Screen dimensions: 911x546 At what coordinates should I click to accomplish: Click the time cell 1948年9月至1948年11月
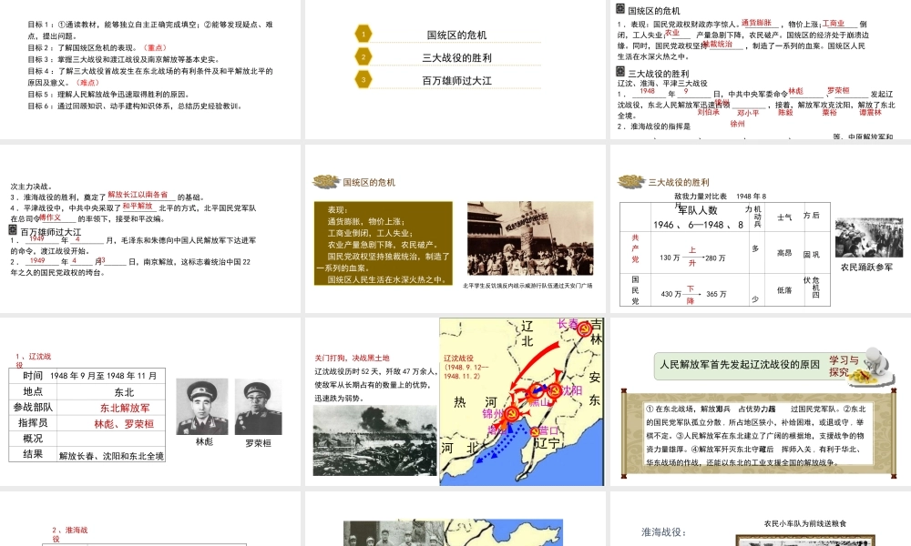click(104, 376)
